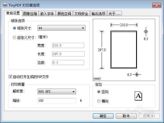Open the 文档安全 tab
This screenshot has width=164, height=123.
[81, 14]
